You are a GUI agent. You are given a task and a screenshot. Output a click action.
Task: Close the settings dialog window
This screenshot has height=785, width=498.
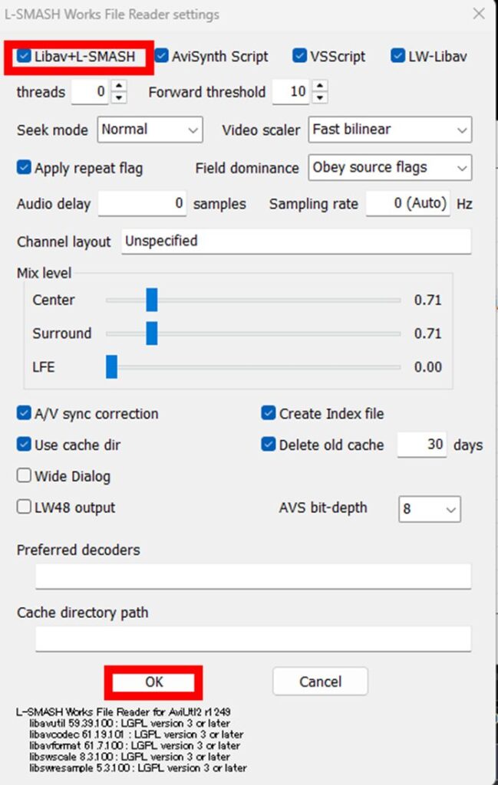pos(478,14)
